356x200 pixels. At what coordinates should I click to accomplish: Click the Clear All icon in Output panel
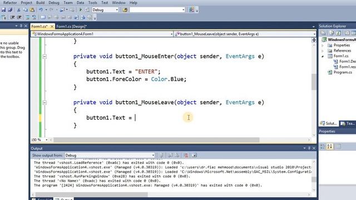[186, 156]
